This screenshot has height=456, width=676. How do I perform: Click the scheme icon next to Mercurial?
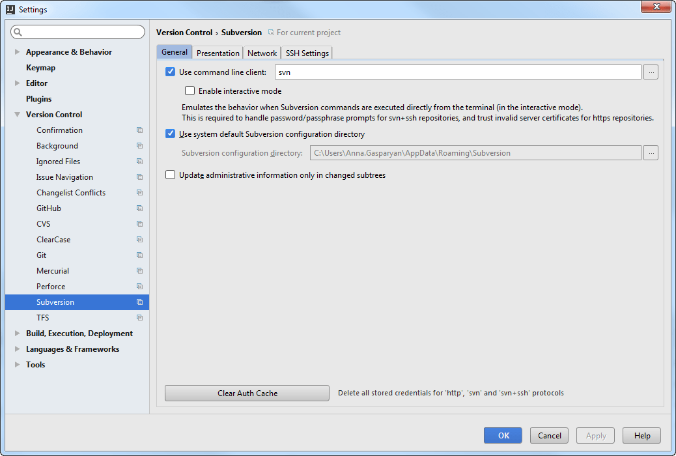point(139,270)
